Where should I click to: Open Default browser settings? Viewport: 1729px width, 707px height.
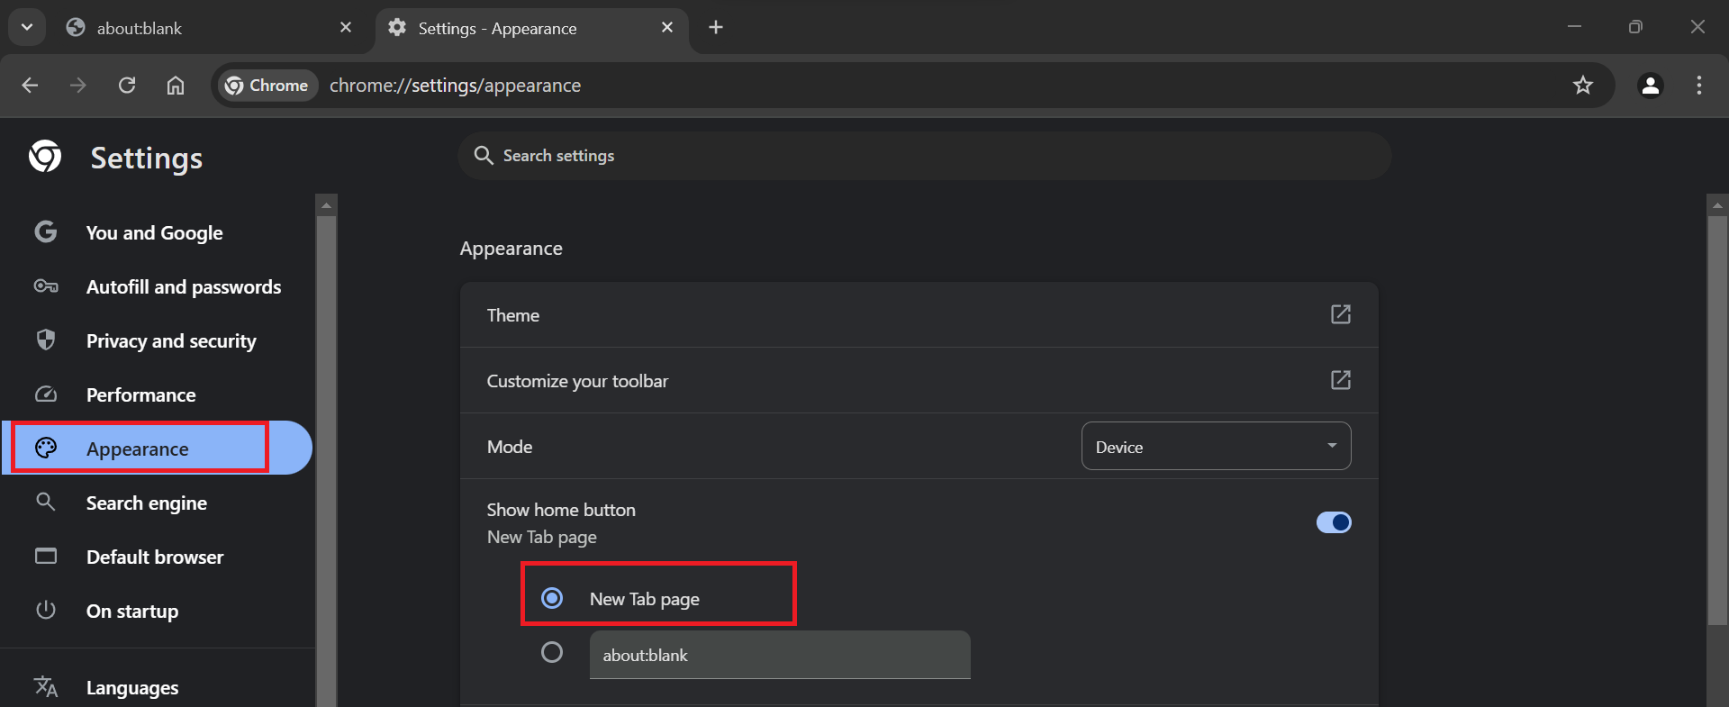158,557
